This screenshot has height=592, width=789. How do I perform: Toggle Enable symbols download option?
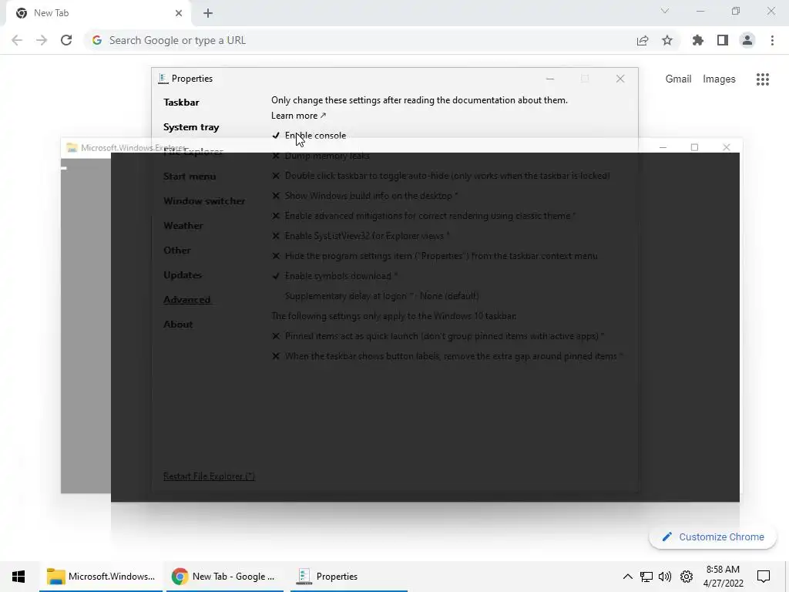point(334,277)
